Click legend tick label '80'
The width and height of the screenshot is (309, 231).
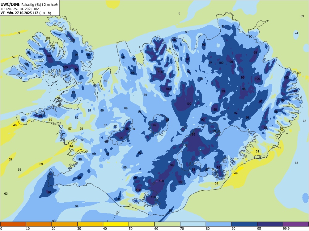[208, 229]
